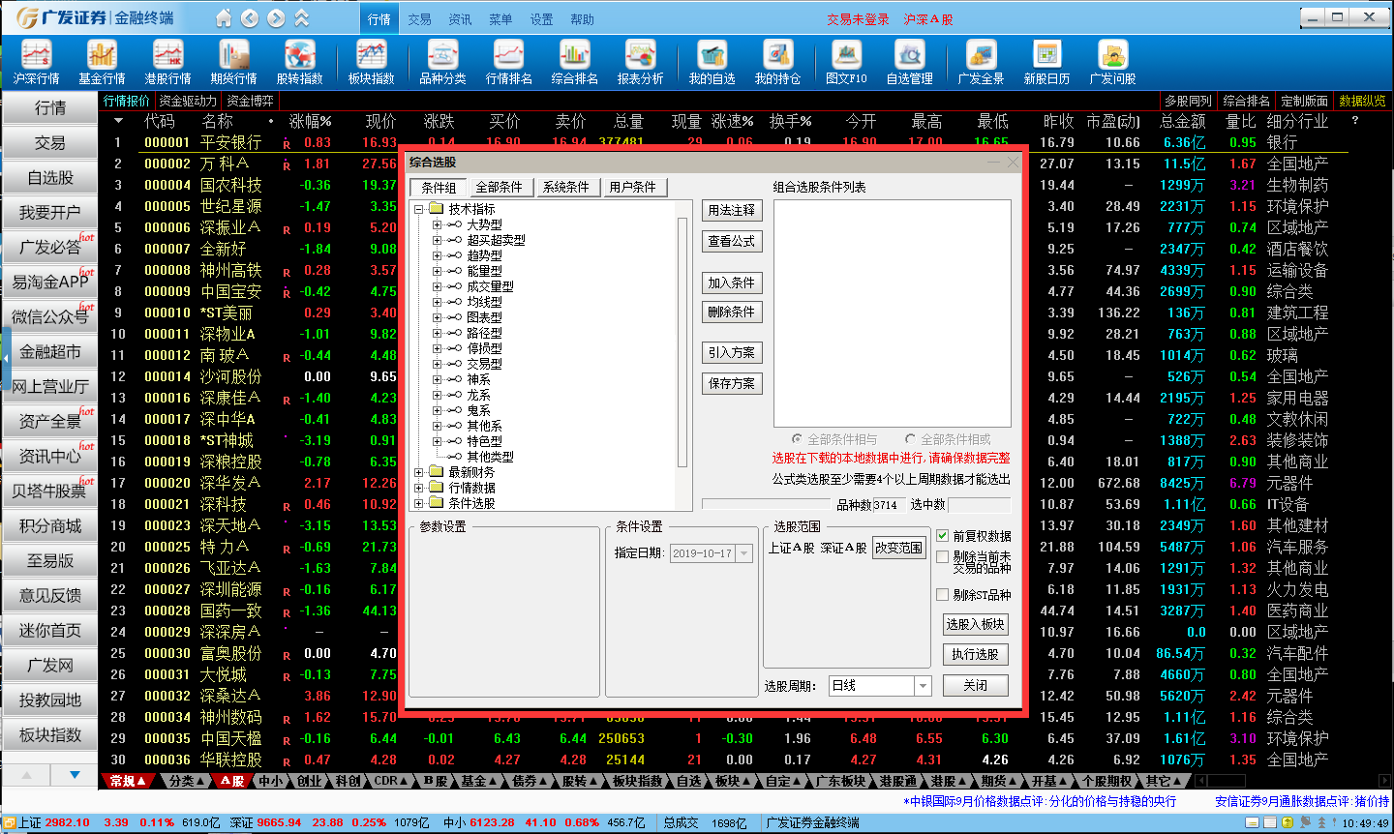This screenshot has height=834, width=1394.
Task: Open the 报表分析 toolbar icon
Action: [x=640, y=63]
